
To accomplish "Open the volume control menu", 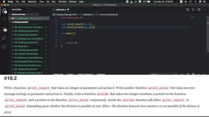I will (186, 2).
